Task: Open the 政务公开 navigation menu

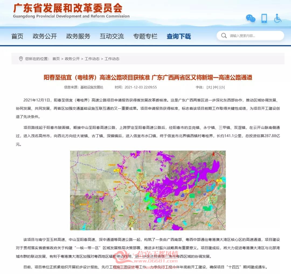Action: 45,36
